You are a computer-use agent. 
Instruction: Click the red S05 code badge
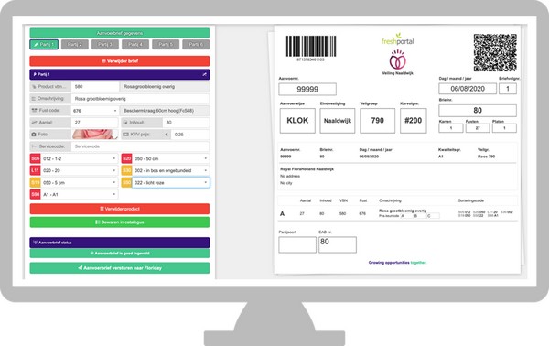point(36,158)
